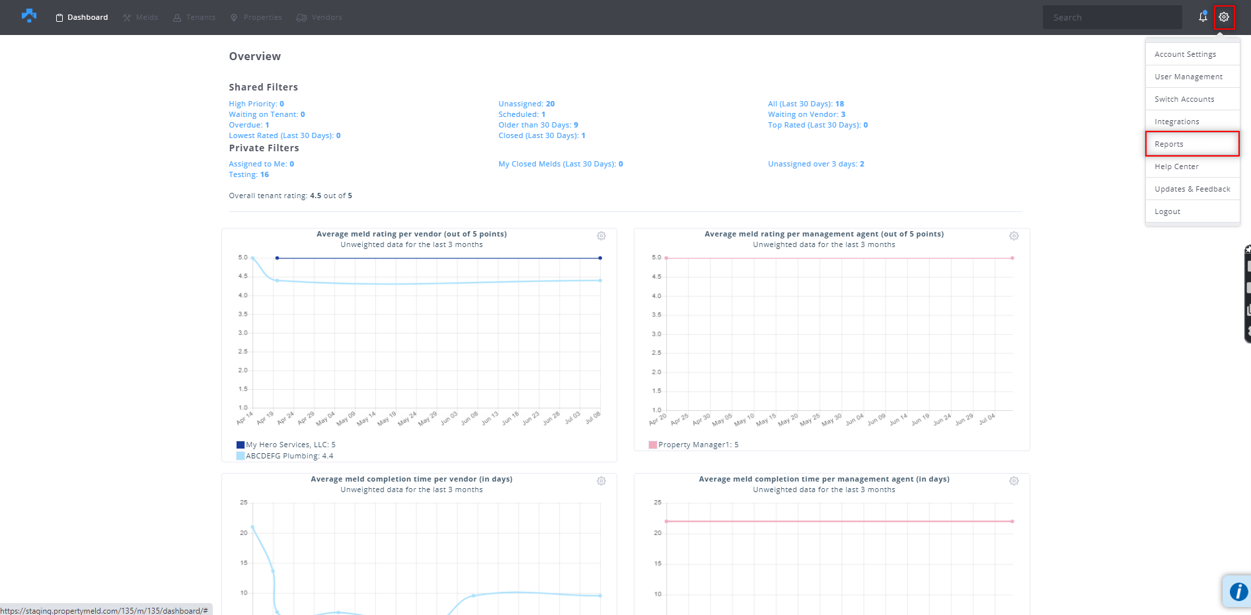Select Reports from the settings menu
Image resolution: width=1251 pixels, height=615 pixels.
[1168, 144]
